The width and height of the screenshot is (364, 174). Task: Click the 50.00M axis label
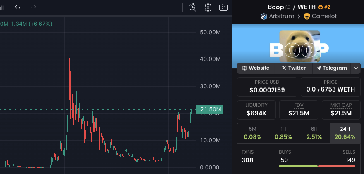click(210, 32)
